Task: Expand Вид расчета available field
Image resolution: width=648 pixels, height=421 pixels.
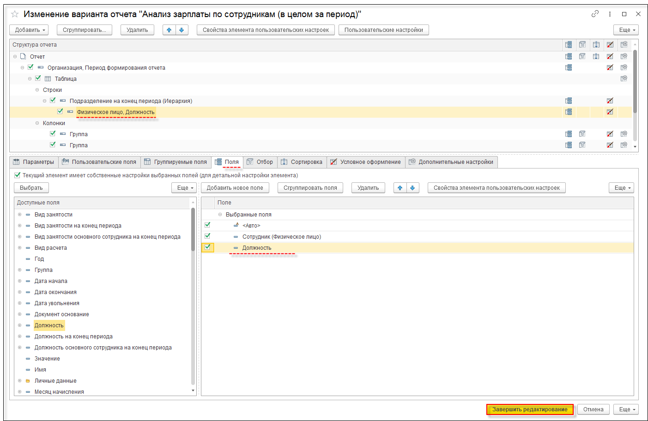Action: (19, 247)
